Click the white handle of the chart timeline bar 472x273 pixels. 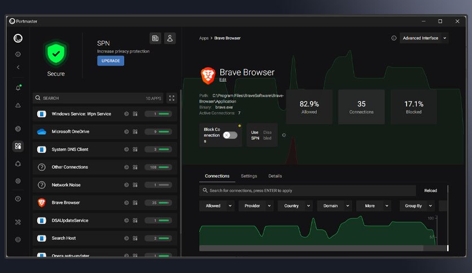pos(448,248)
